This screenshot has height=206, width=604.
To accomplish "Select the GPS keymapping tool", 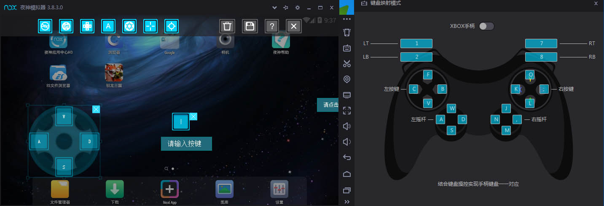I will click(66, 26).
